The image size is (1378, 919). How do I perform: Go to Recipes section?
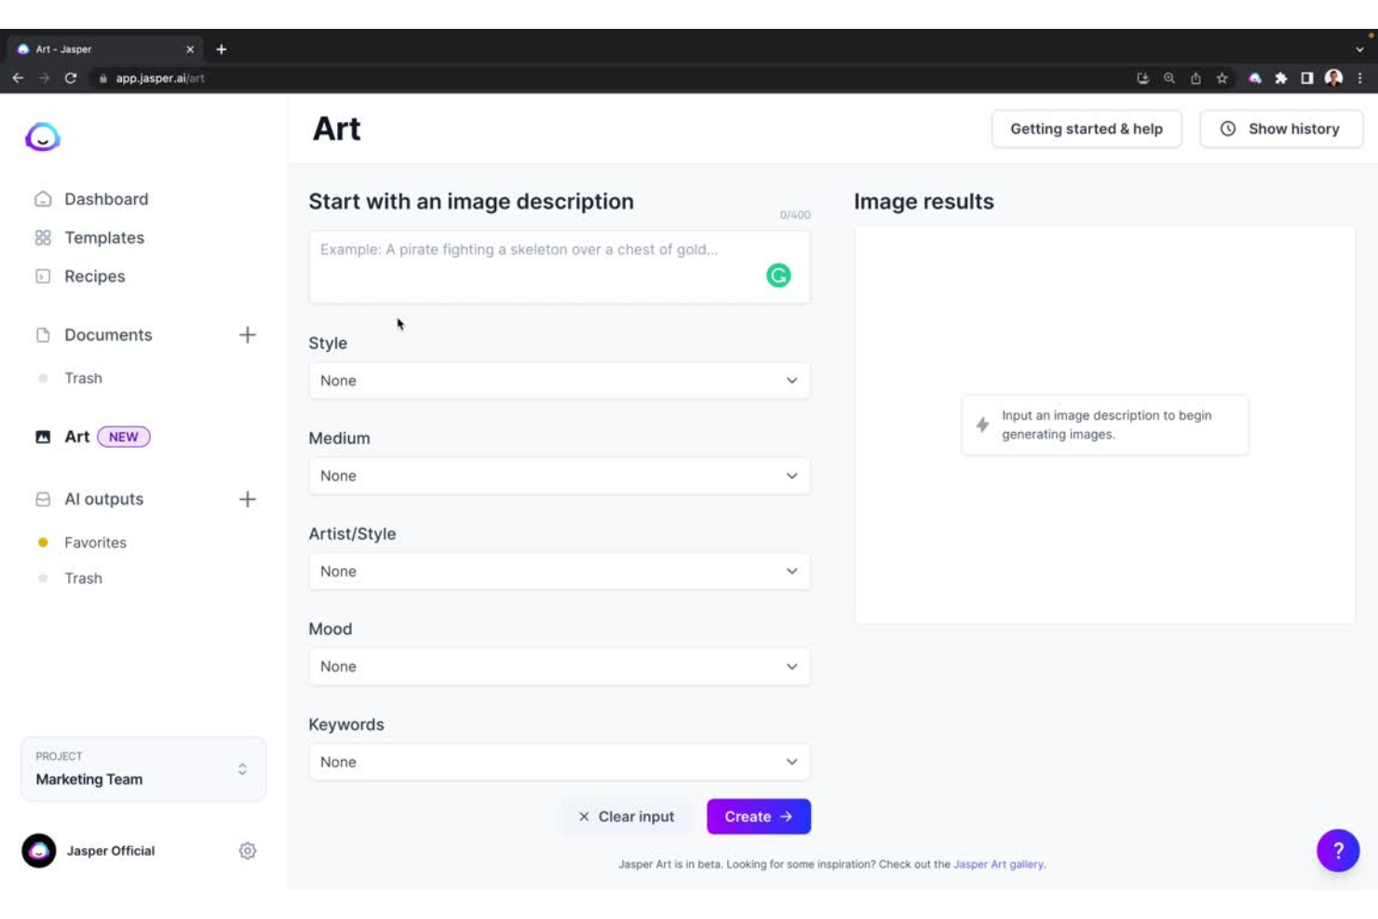pyautogui.click(x=94, y=277)
